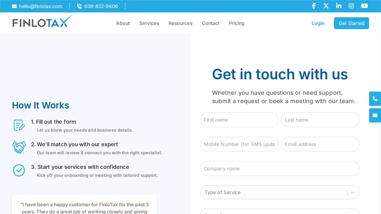Open the About menu
The image size is (381, 214).
(x=123, y=23)
